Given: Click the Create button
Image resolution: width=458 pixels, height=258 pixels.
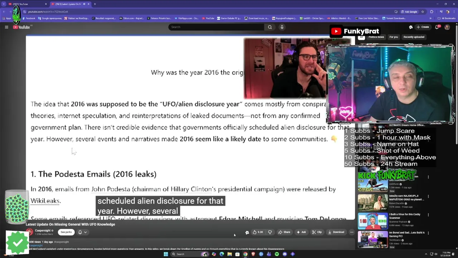Looking at the screenshot, I should click(x=423, y=27).
